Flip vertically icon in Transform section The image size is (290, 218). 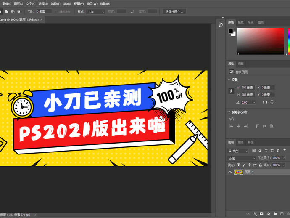click(272, 102)
